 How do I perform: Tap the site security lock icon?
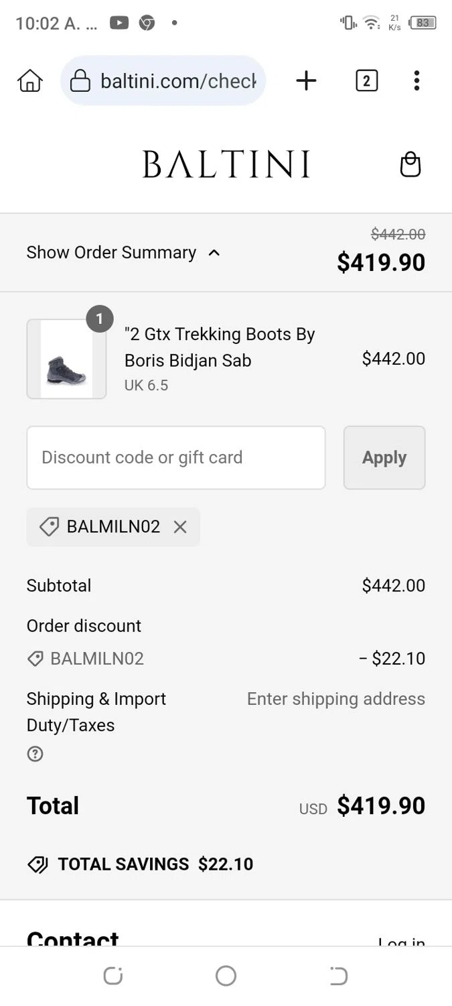click(x=80, y=81)
